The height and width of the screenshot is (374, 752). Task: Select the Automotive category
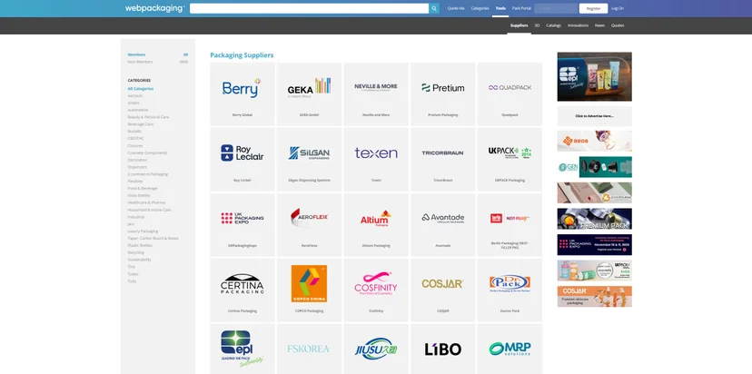pyautogui.click(x=138, y=110)
